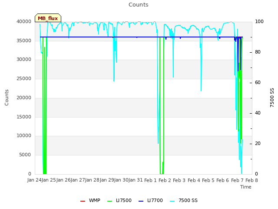Screen dimensions: 278x209
Task: Click the 'Time' x-axis title
Action: coord(246,187)
